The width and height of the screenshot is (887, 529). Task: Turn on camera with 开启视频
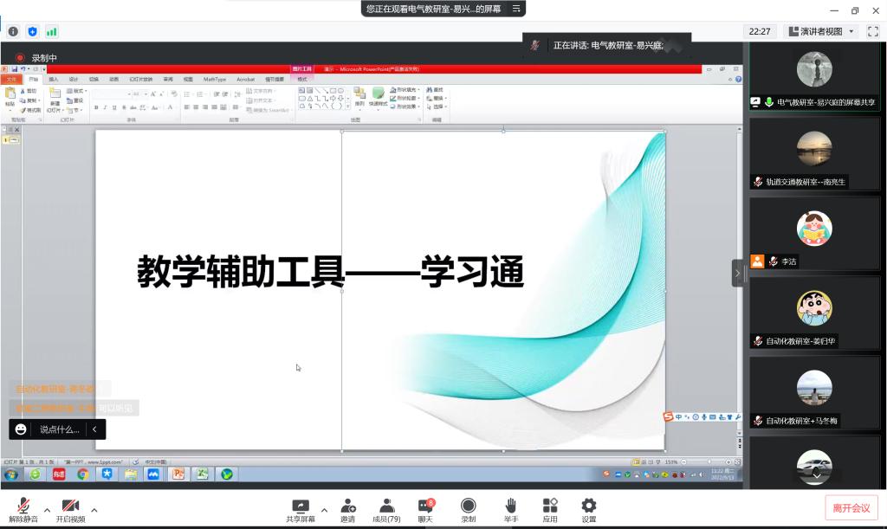click(x=70, y=509)
